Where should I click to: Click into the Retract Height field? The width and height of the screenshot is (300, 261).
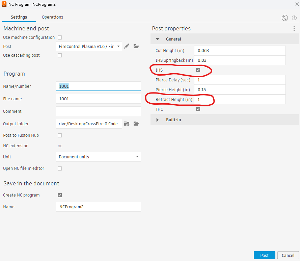[240, 100]
